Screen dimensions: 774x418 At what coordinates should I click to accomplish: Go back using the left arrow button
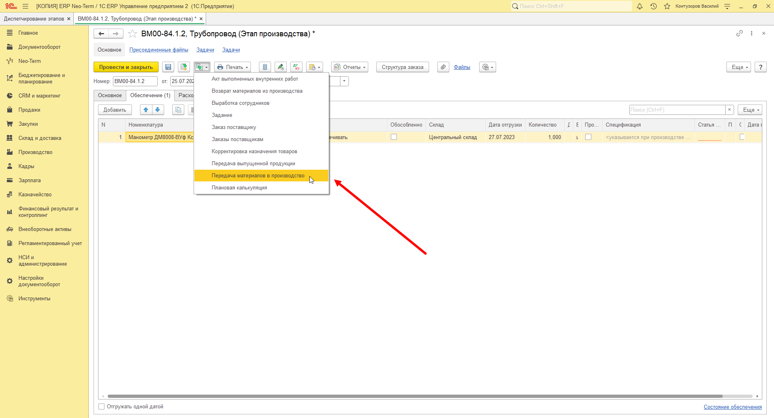point(101,34)
